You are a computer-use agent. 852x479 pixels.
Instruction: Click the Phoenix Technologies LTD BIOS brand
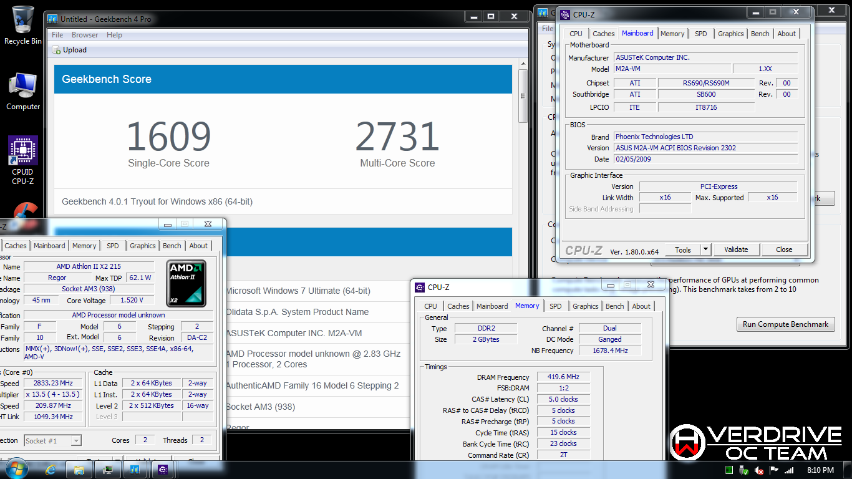[705, 137]
